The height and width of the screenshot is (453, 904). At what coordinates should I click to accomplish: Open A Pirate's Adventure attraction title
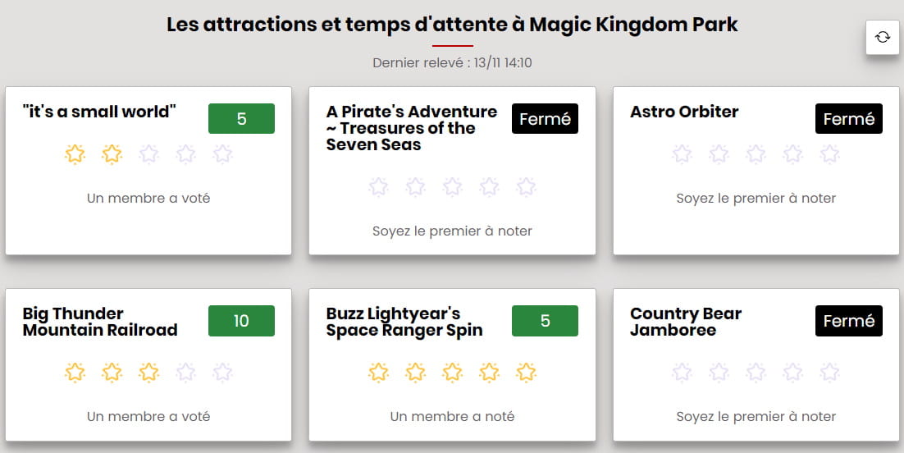tap(411, 128)
